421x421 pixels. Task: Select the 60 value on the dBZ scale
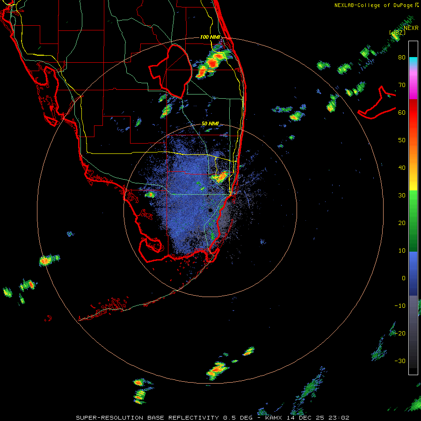click(402, 112)
